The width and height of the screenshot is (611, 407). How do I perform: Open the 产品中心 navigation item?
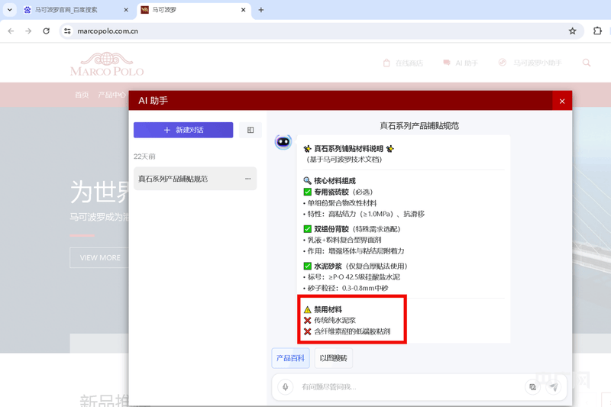point(112,95)
